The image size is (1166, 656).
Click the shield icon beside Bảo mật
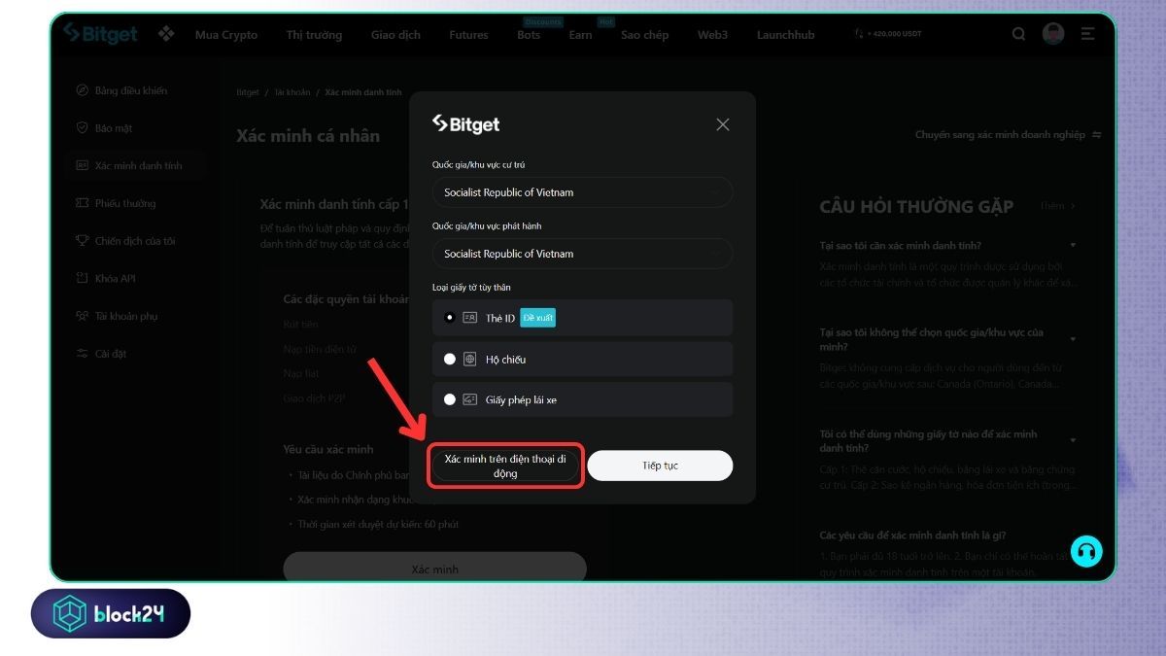coord(83,128)
